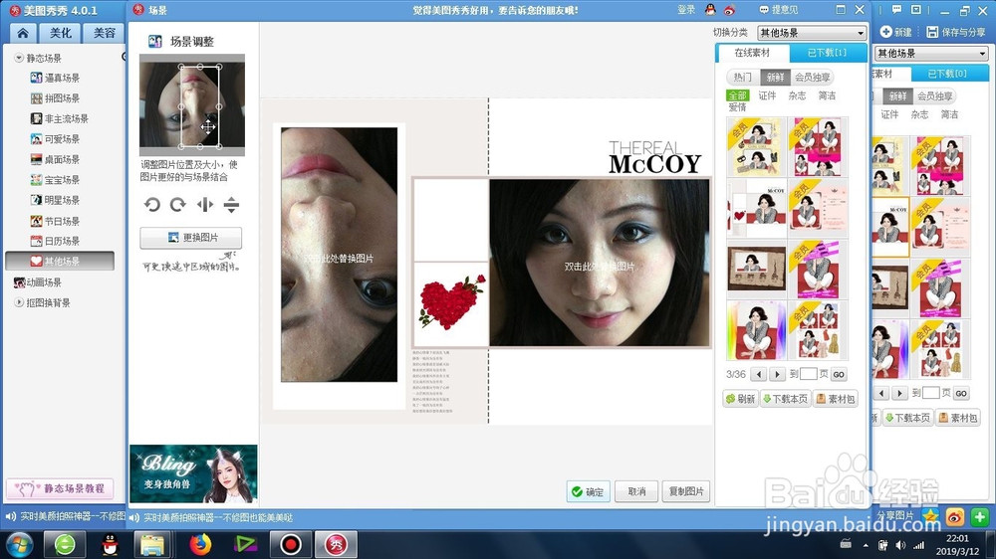Flip image horizontally icon
The height and width of the screenshot is (559, 996).
(204, 204)
